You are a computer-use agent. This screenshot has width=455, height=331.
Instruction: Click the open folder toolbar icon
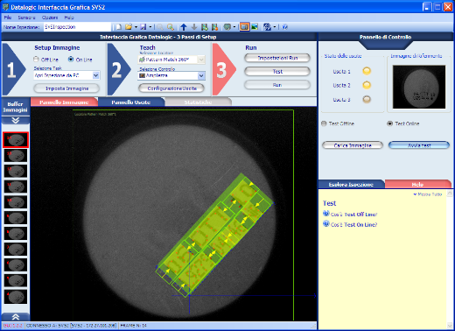(x=129, y=27)
